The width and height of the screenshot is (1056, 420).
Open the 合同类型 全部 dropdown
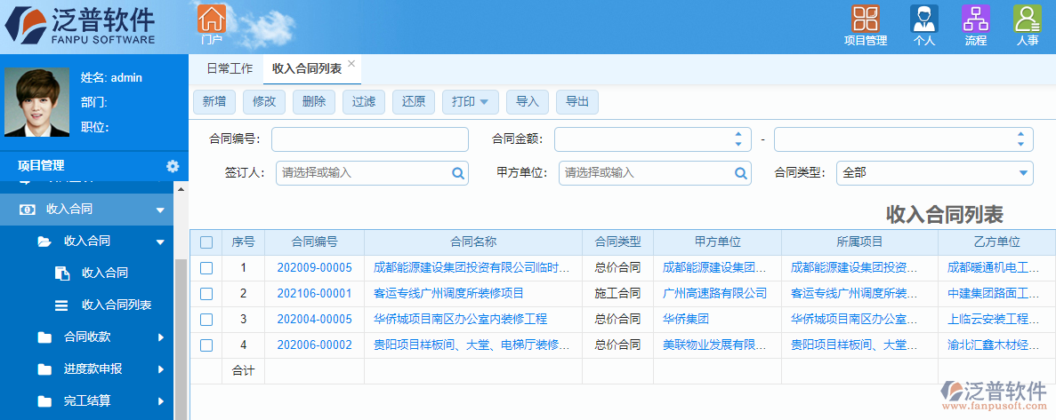coord(934,172)
